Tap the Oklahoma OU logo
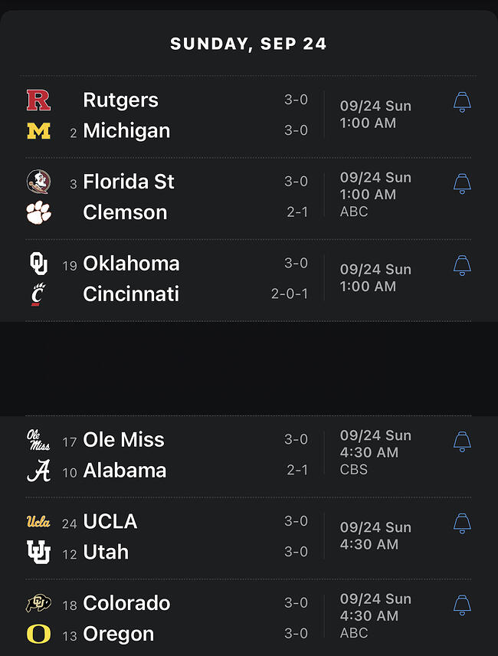 coord(38,264)
